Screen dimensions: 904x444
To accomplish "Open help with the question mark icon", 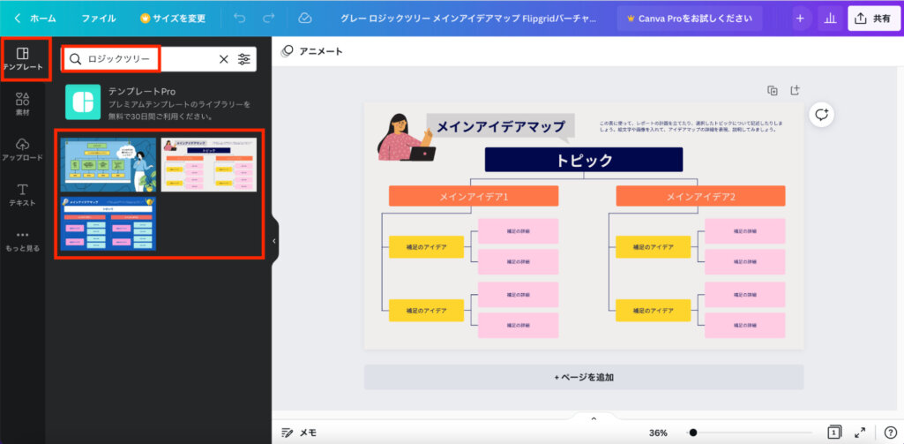I will [x=890, y=433].
